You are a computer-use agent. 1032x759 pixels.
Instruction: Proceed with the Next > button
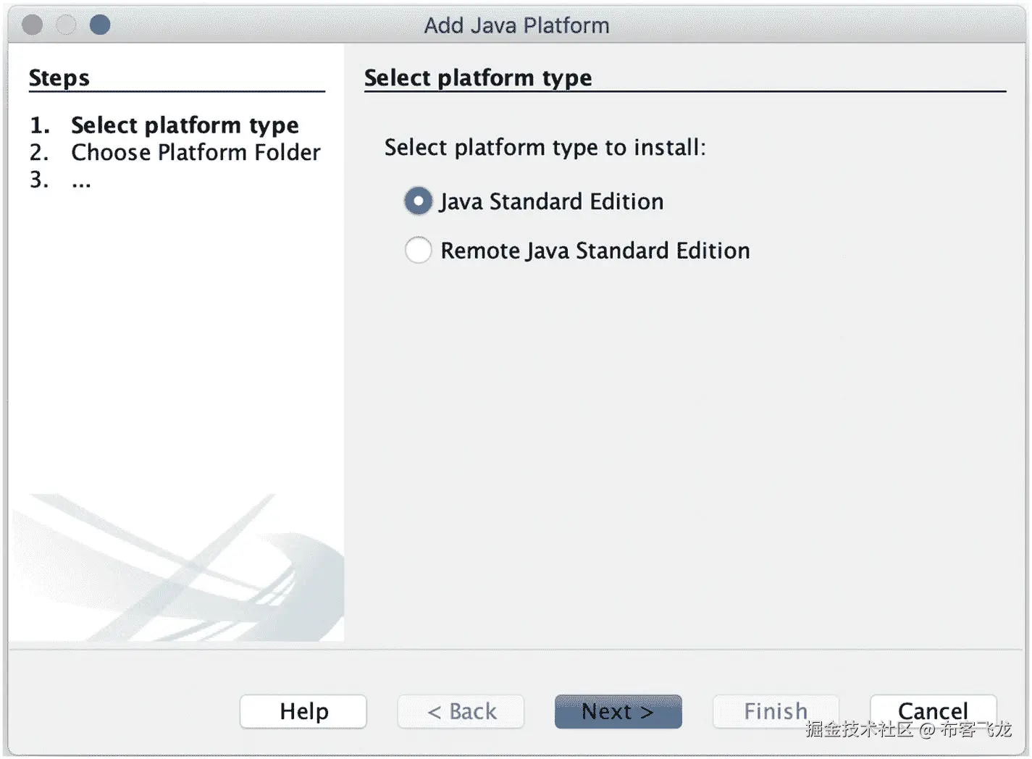[618, 711]
